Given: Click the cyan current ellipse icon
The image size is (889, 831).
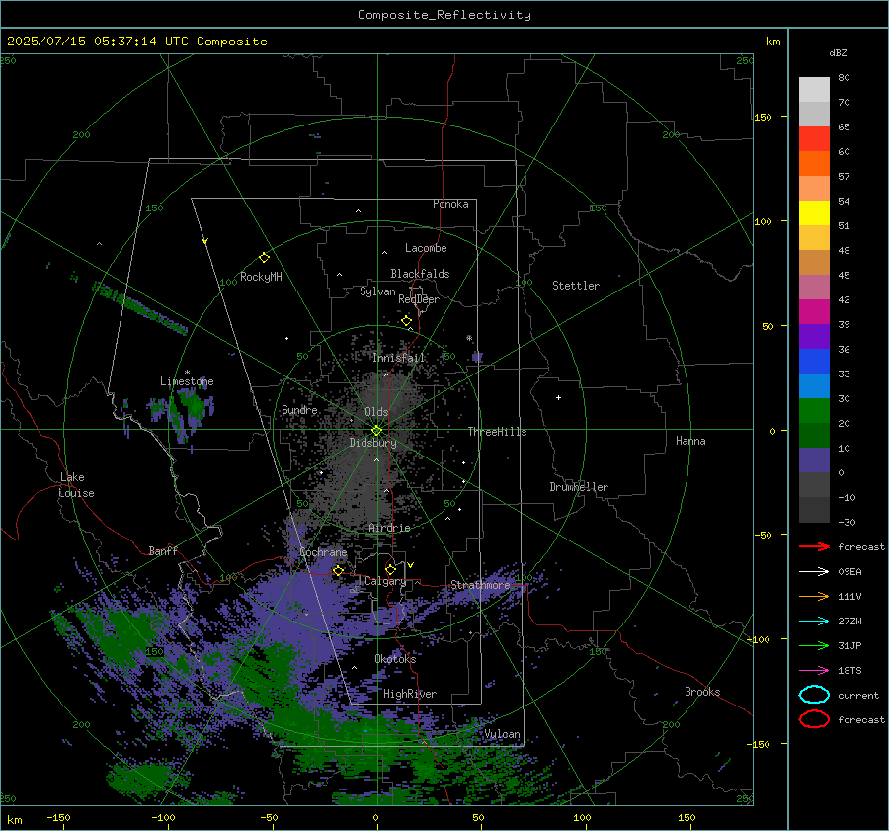Looking at the screenshot, I should (814, 695).
